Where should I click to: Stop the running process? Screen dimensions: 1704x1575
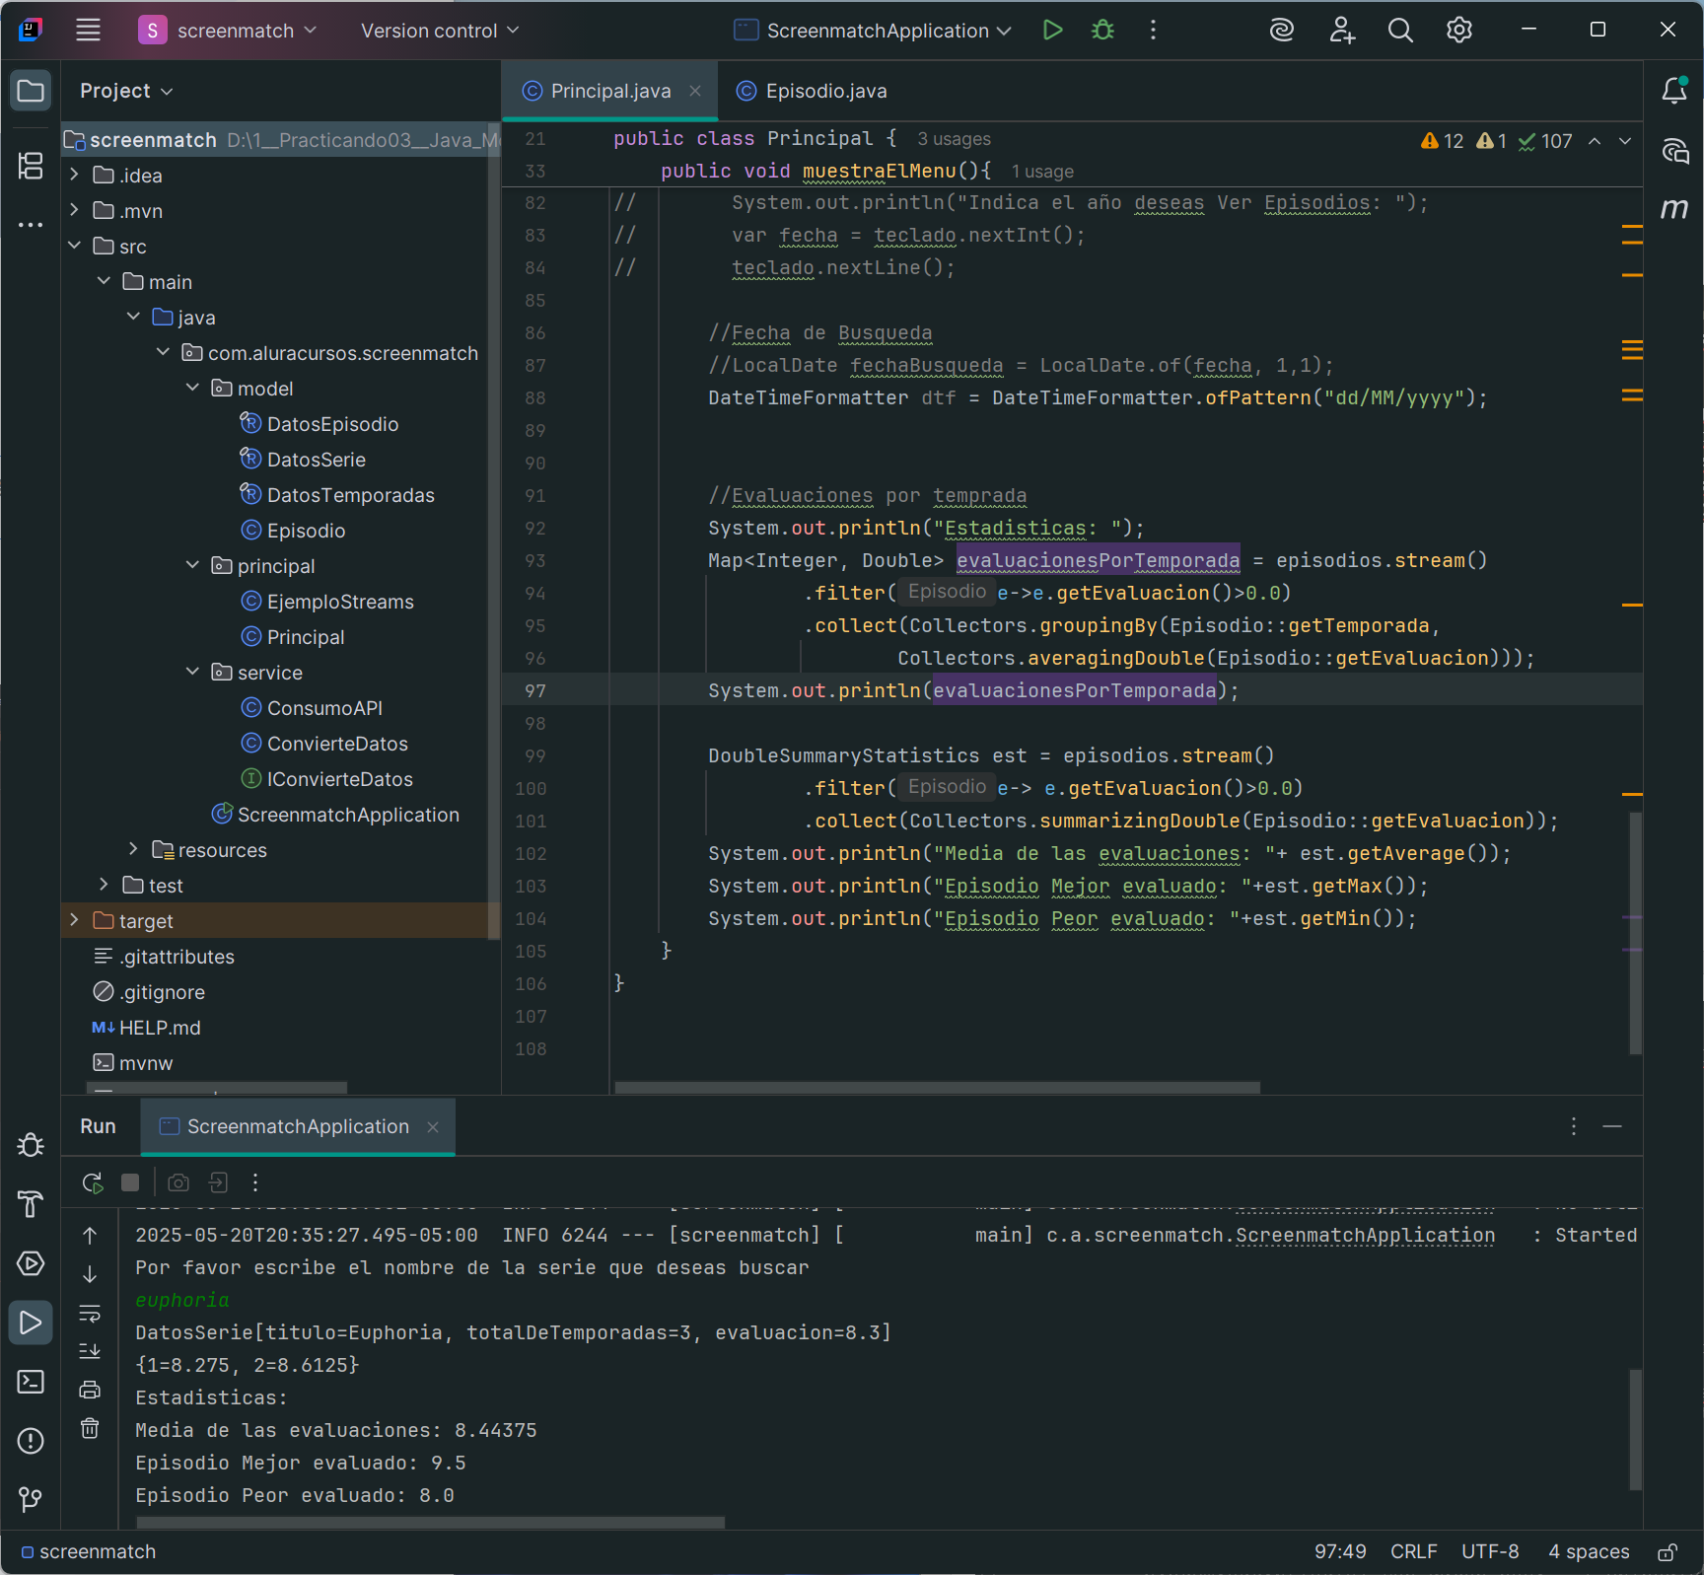coord(130,1182)
